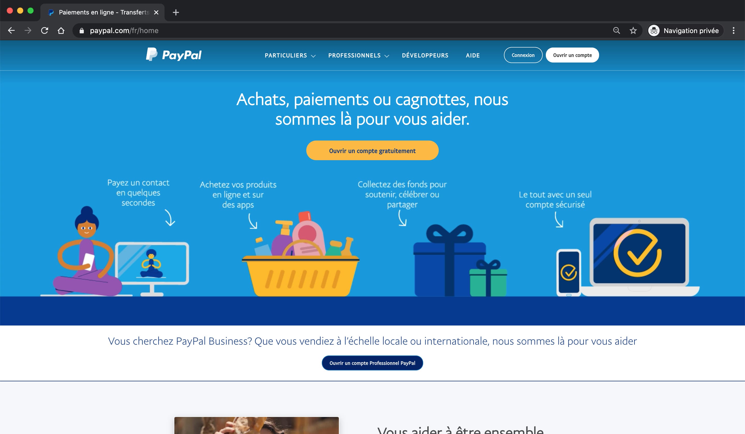The height and width of the screenshot is (434, 745).
Task: Click Ouvrir un compte Professionnel PayPal
Action: point(372,363)
